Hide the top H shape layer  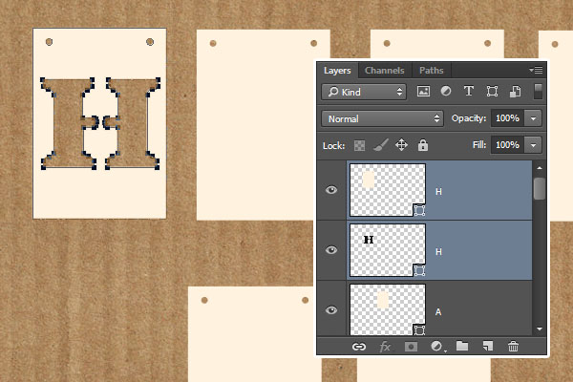(x=331, y=190)
